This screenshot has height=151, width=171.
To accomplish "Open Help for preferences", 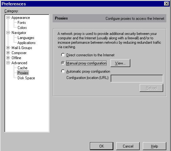I will point(154,146).
